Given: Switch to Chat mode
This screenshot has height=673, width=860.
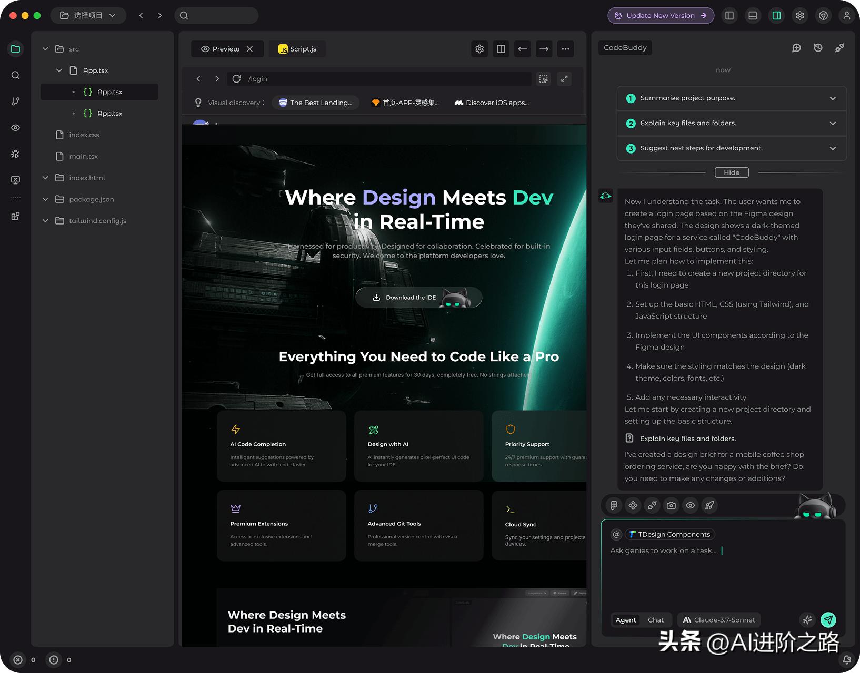Looking at the screenshot, I should (655, 620).
